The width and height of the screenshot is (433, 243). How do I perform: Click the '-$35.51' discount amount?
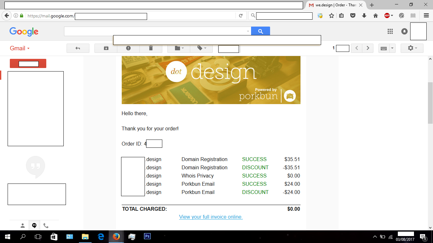tap(291, 167)
